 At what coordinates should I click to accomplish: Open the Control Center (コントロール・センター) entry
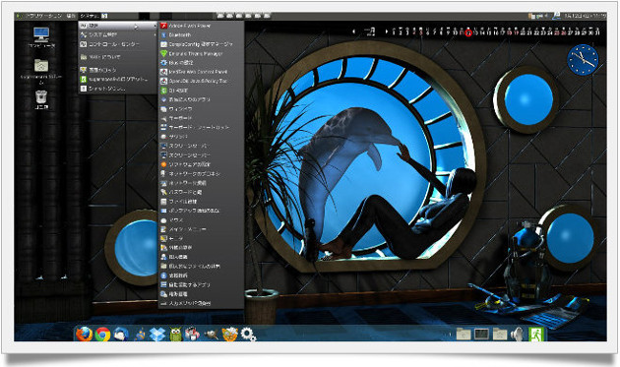tap(118, 44)
